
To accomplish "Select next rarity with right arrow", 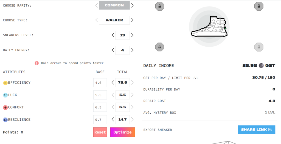I will [x=132, y=5].
